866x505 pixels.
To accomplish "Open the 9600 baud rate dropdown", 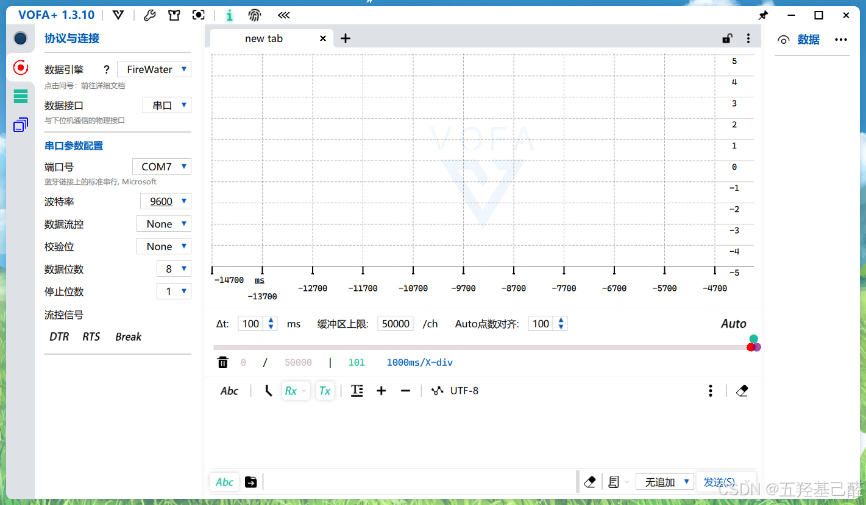I will click(165, 201).
